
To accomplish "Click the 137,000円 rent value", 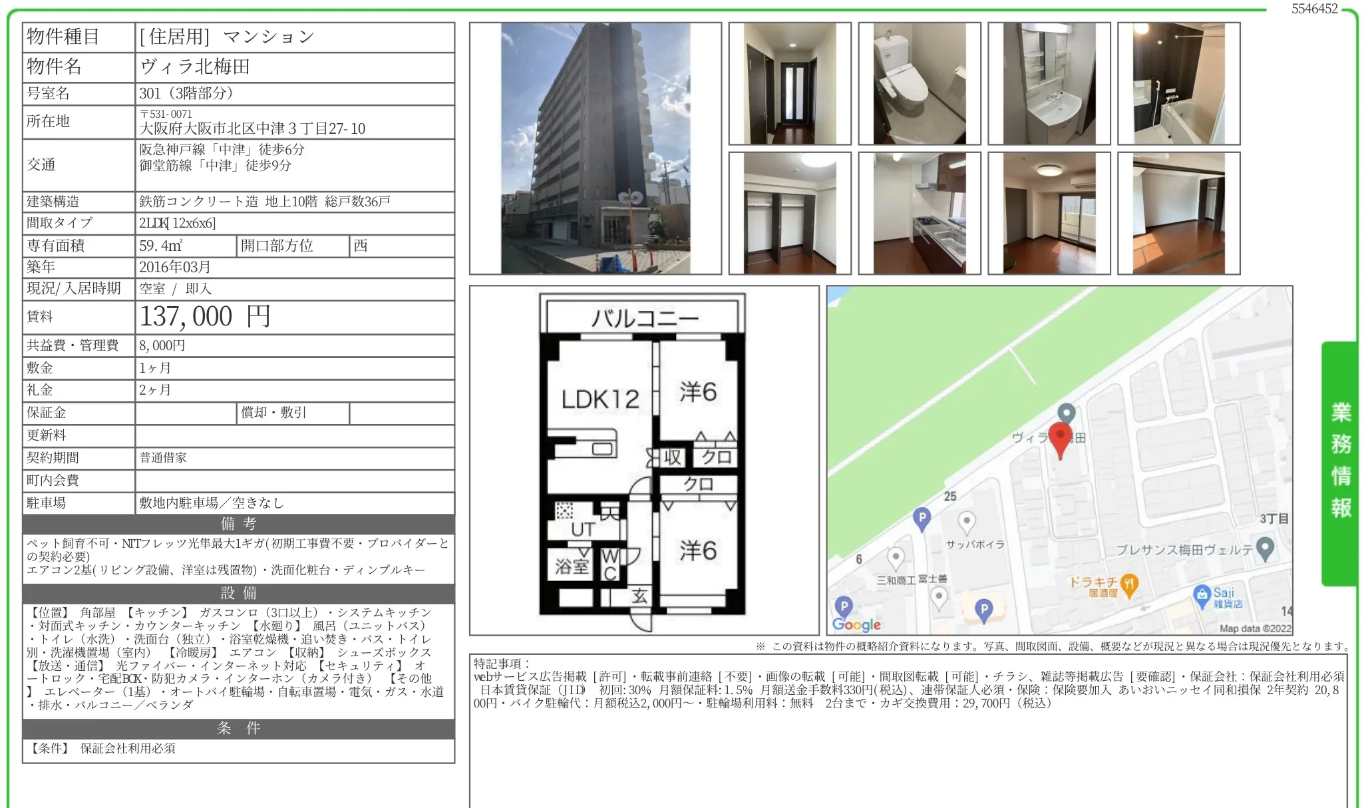I will [x=205, y=317].
